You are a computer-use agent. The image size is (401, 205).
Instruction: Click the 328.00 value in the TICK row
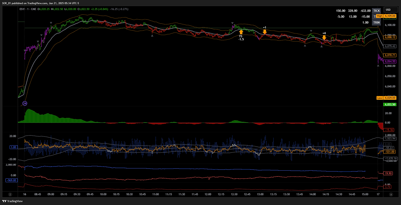click(353, 11)
